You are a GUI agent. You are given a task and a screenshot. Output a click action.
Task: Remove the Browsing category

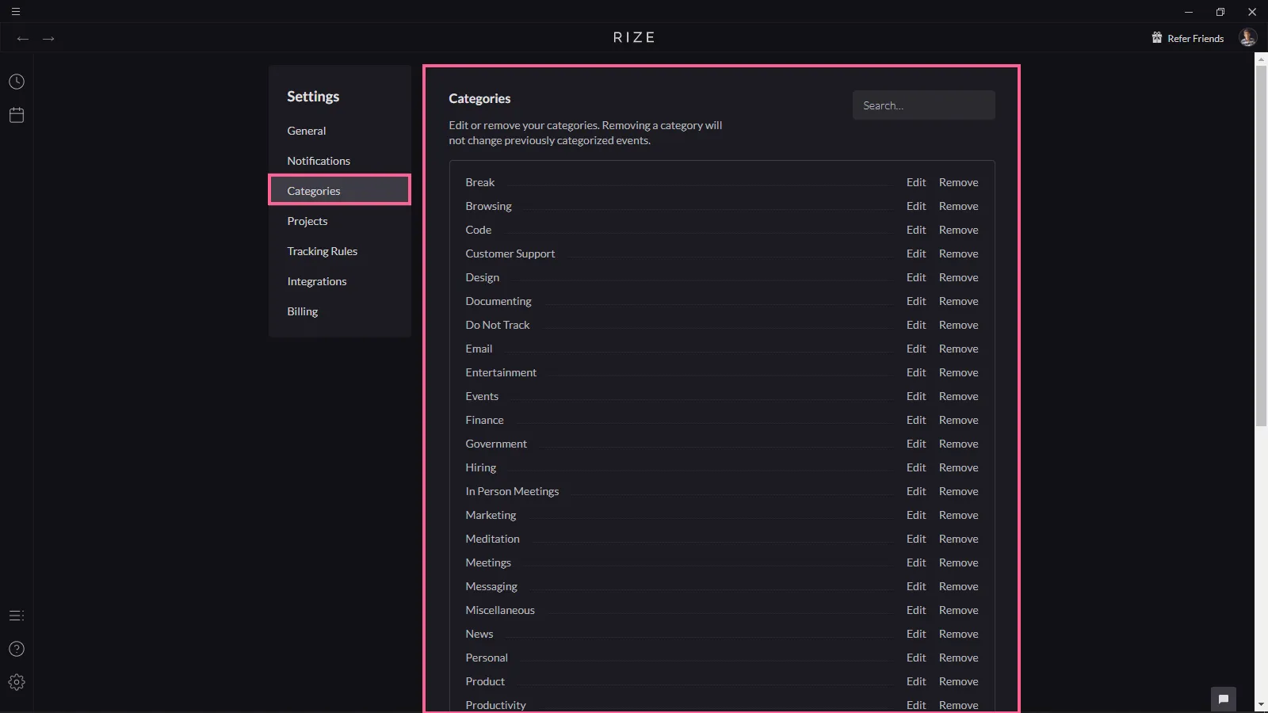(x=959, y=206)
